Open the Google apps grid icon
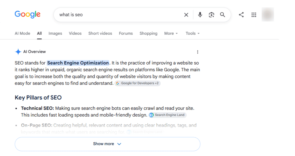The height and width of the screenshot is (156, 295). pos(254,15)
